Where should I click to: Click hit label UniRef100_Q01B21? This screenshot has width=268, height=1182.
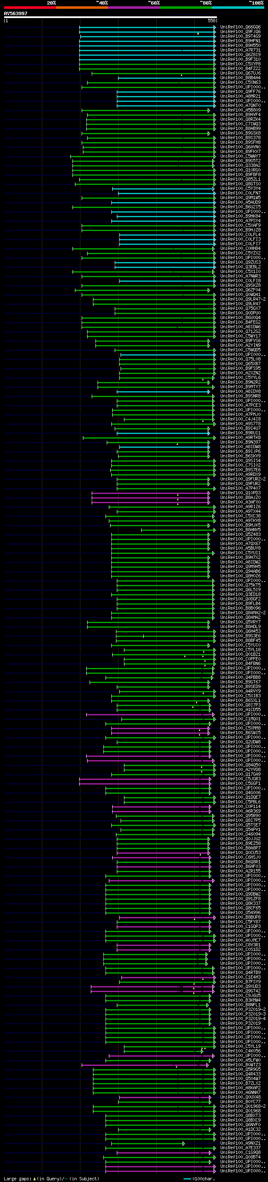click(240, 655)
